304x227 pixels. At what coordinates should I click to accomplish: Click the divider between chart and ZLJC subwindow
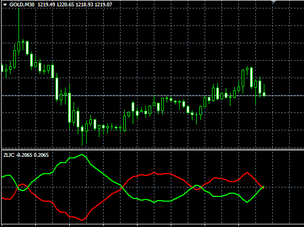[x=152, y=149]
